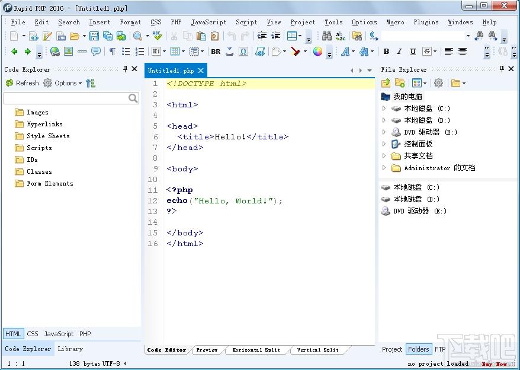Click the Buy Now link
This screenshot has height=370, width=520.
coord(495,364)
